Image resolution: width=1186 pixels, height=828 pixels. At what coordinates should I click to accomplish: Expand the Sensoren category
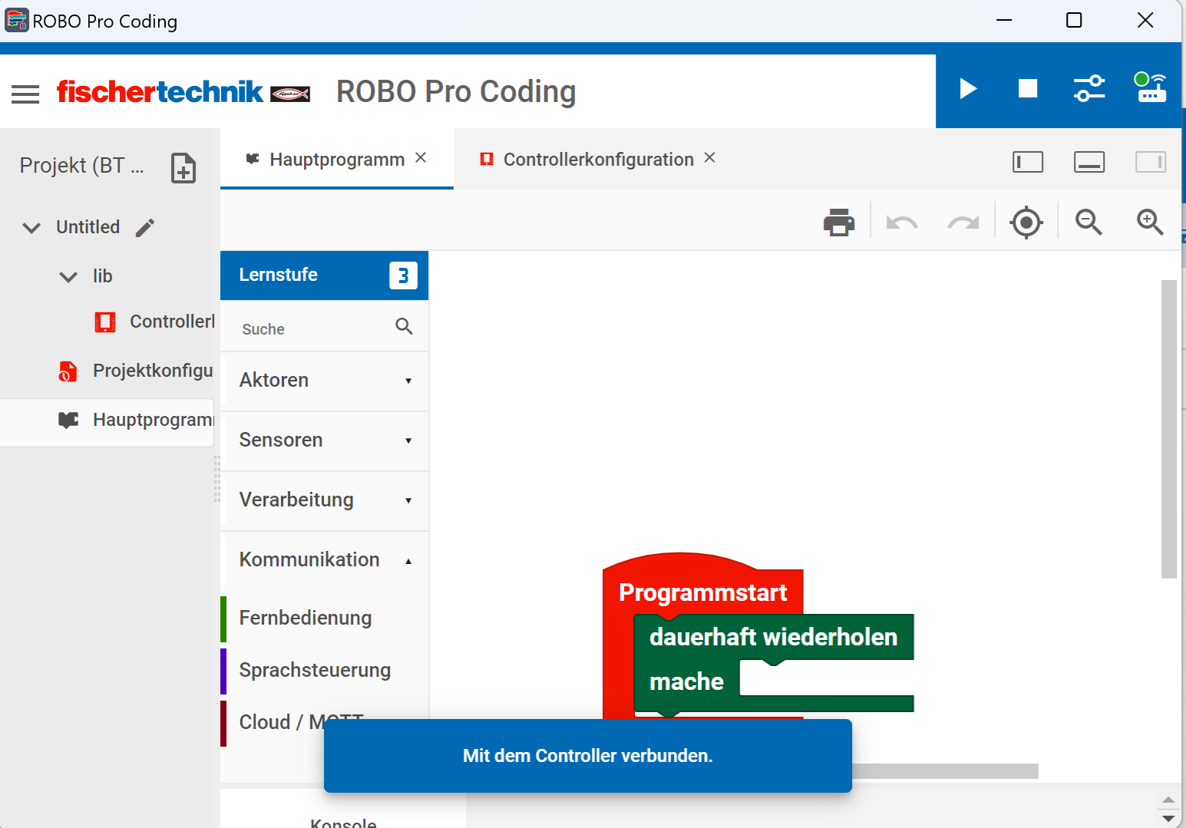(x=325, y=440)
